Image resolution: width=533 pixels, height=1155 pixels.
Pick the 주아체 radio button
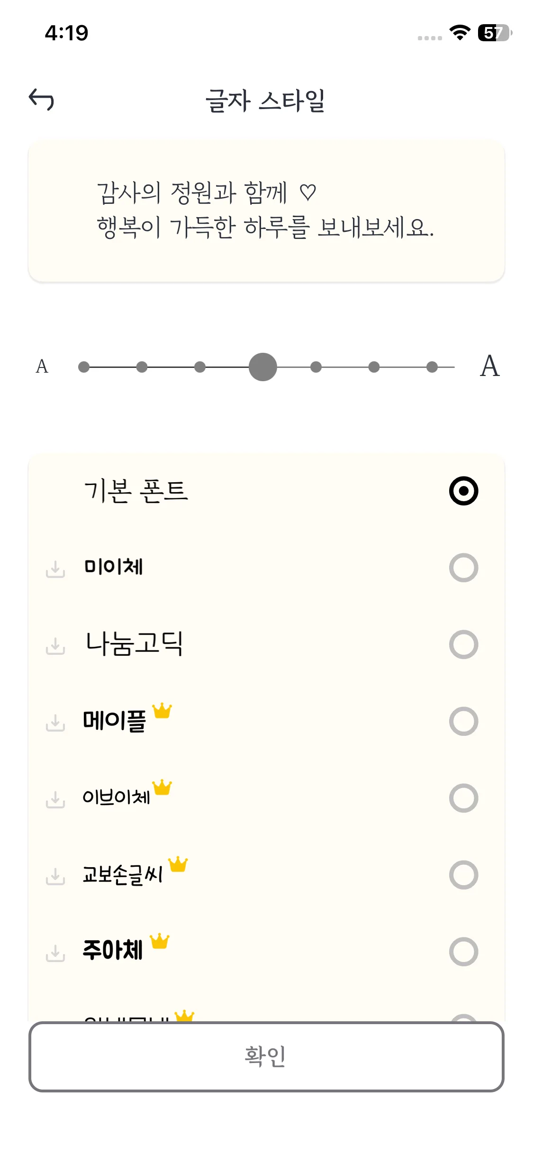463,952
